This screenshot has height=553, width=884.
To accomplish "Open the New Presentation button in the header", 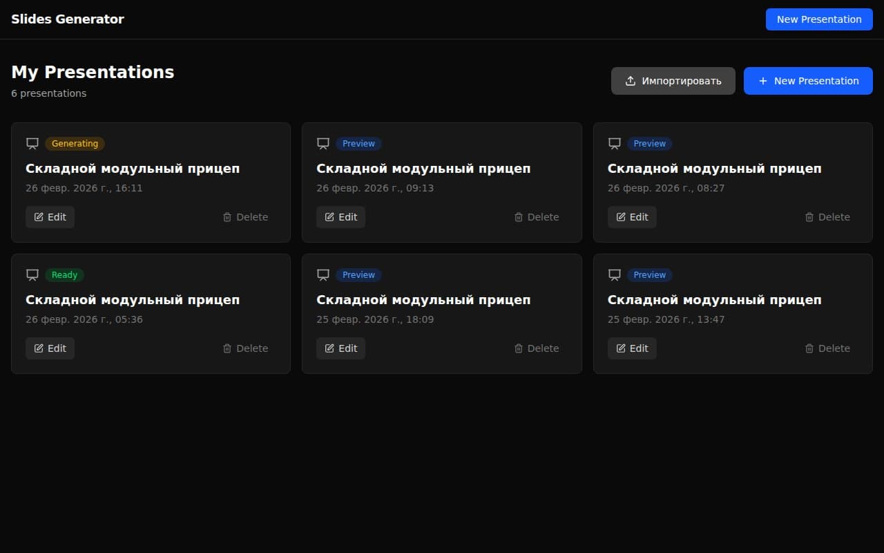I will [819, 19].
